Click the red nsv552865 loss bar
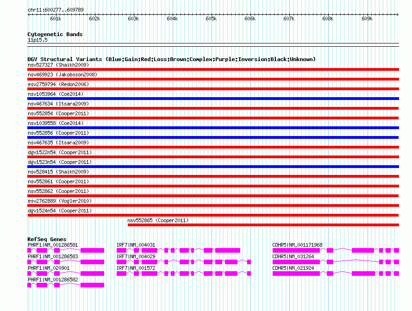The height and width of the screenshot is (311, 412). coord(263,225)
